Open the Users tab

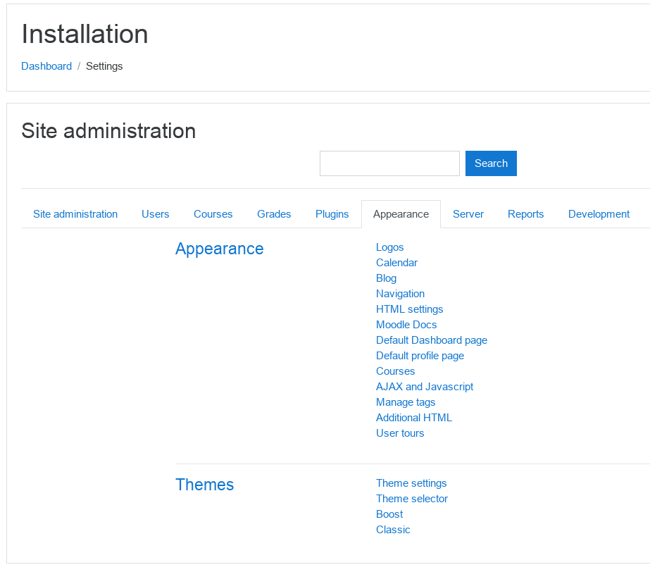(156, 214)
